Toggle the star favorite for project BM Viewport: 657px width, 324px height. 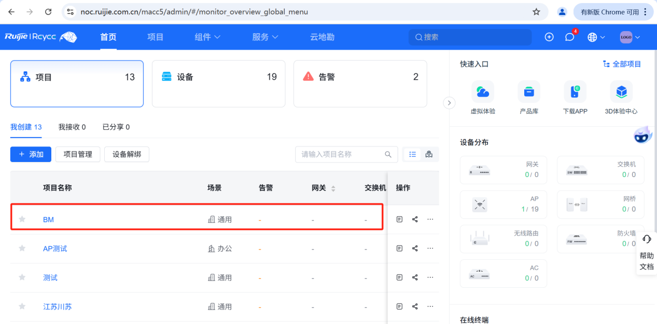(22, 219)
